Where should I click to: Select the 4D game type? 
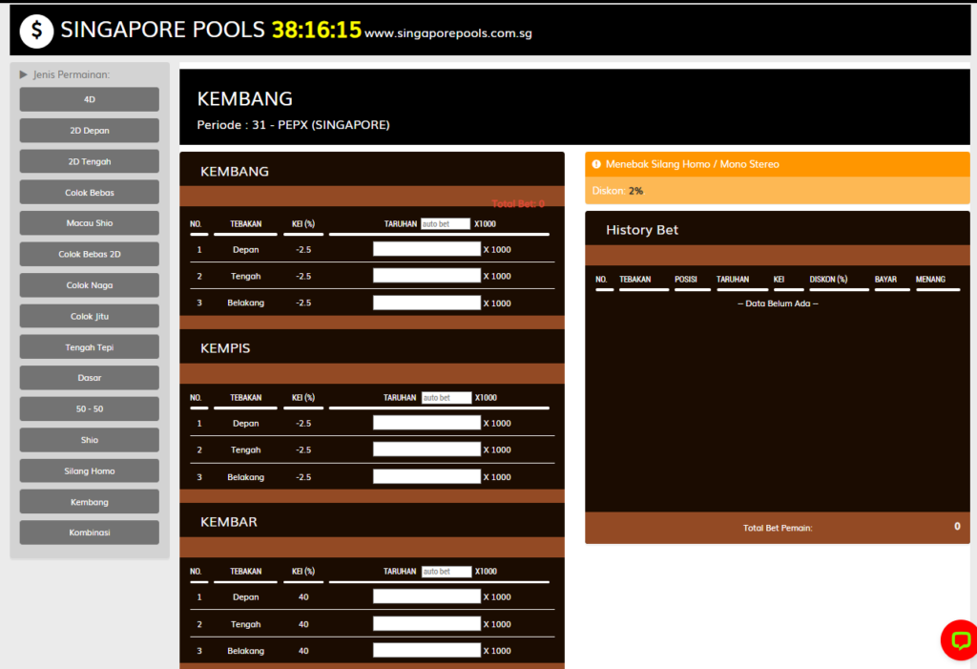89,99
